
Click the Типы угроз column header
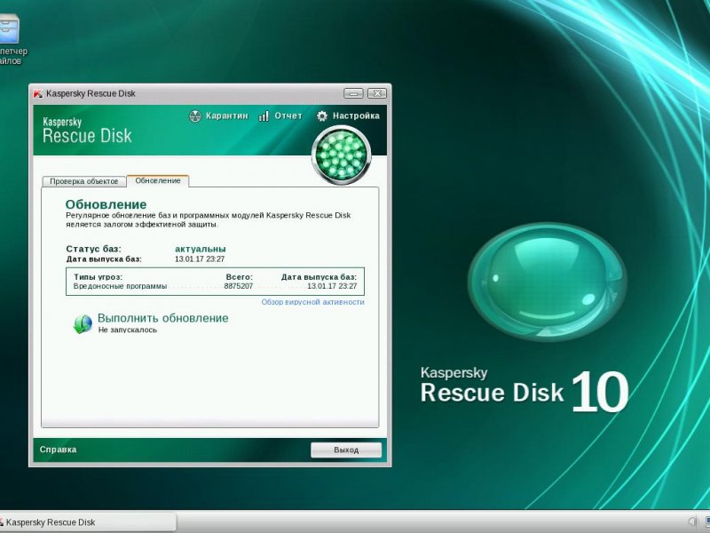coord(98,277)
